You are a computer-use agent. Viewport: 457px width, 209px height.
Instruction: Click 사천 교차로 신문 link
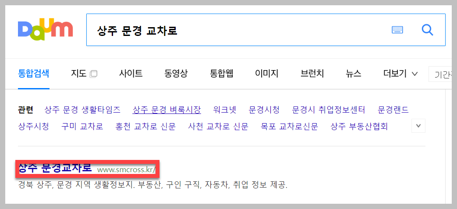click(218, 127)
